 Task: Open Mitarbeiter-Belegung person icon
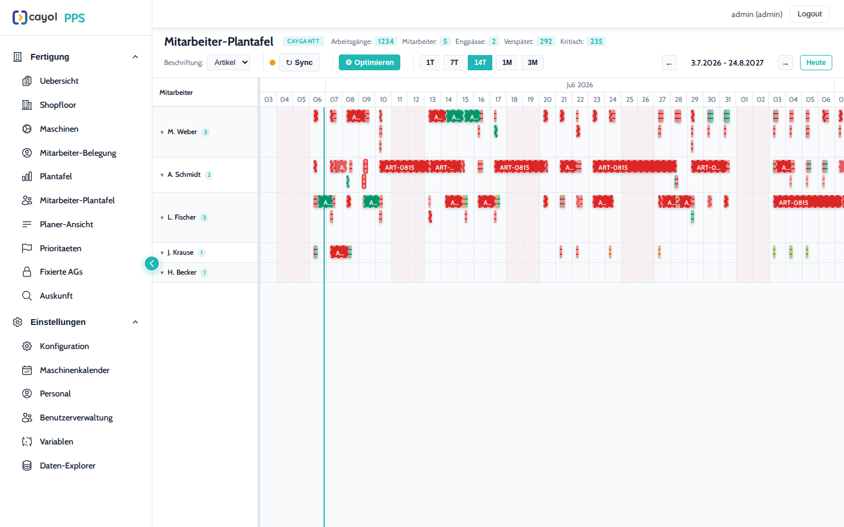pyautogui.click(x=27, y=153)
